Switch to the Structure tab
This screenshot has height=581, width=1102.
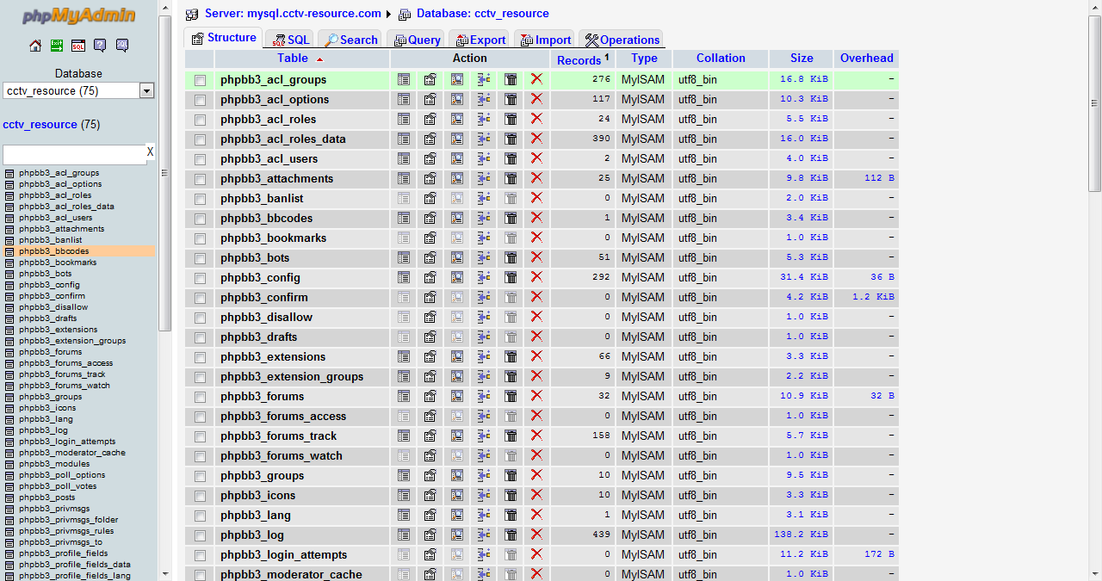[x=224, y=38]
